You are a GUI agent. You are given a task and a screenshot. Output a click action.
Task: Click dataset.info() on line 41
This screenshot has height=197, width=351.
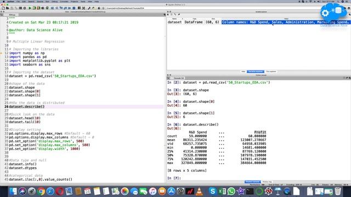pos(23,164)
